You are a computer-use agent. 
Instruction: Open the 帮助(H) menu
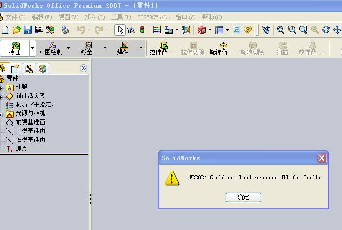point(212,17)
